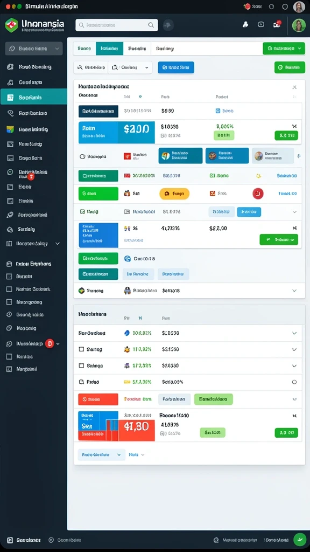Viewport: 310px width, 552px height.
Task: Click the red circular icon beside the yellow pill
Action: pos(258,194)
